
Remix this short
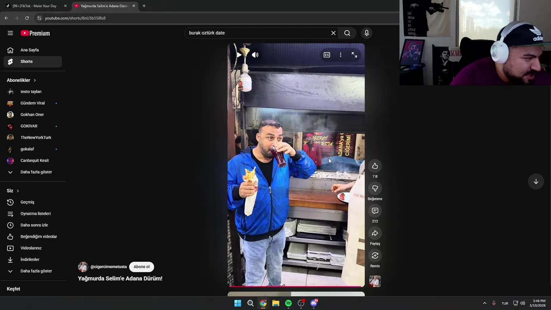375,256
